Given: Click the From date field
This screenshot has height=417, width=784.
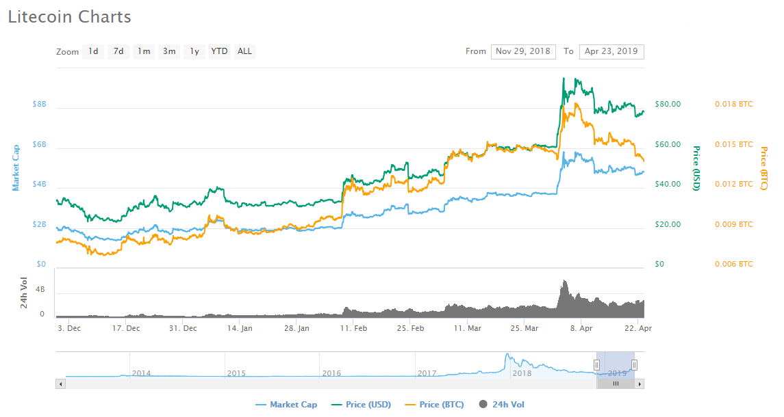Looking at the screenshot, I should click(523, 51).
